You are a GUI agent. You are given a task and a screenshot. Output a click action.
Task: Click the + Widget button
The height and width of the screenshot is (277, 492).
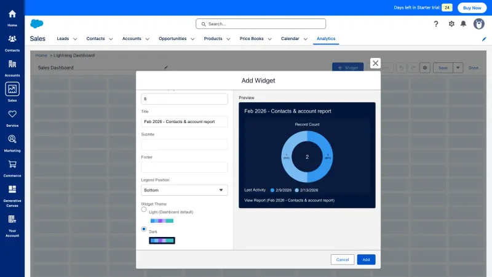tap(347, 68)
